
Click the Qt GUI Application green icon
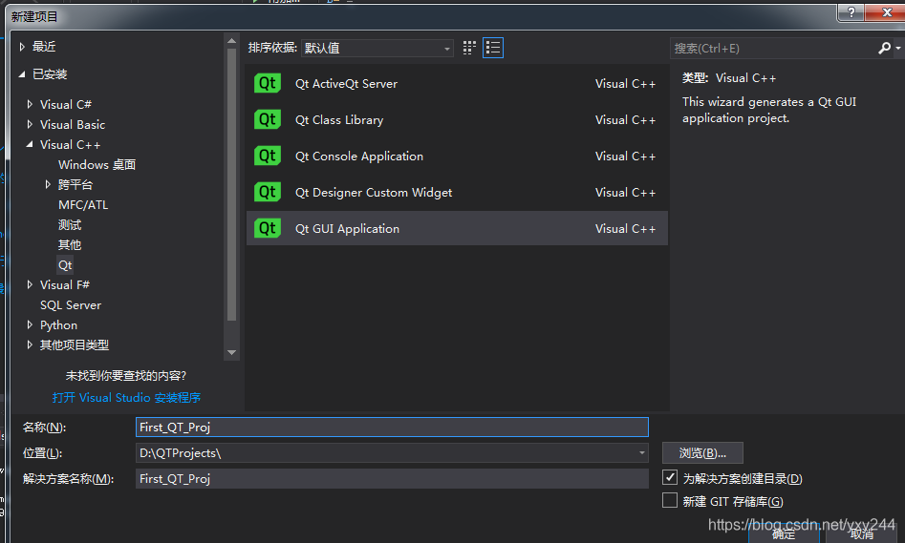[x=268, y=229]
